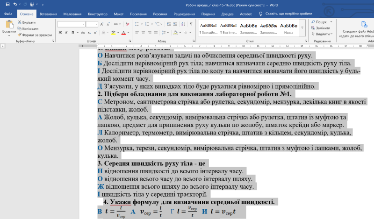This screenshot has width=374, height=219.
Task: Open the font color dropdown arrow
Action: (128, 32)
